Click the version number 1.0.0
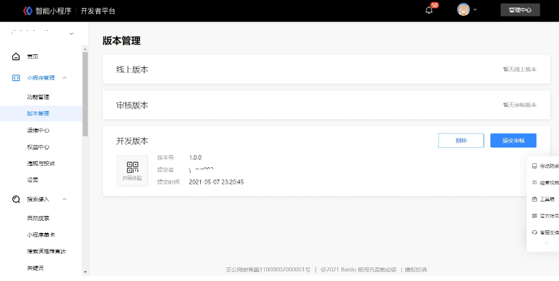 (195, 158)
